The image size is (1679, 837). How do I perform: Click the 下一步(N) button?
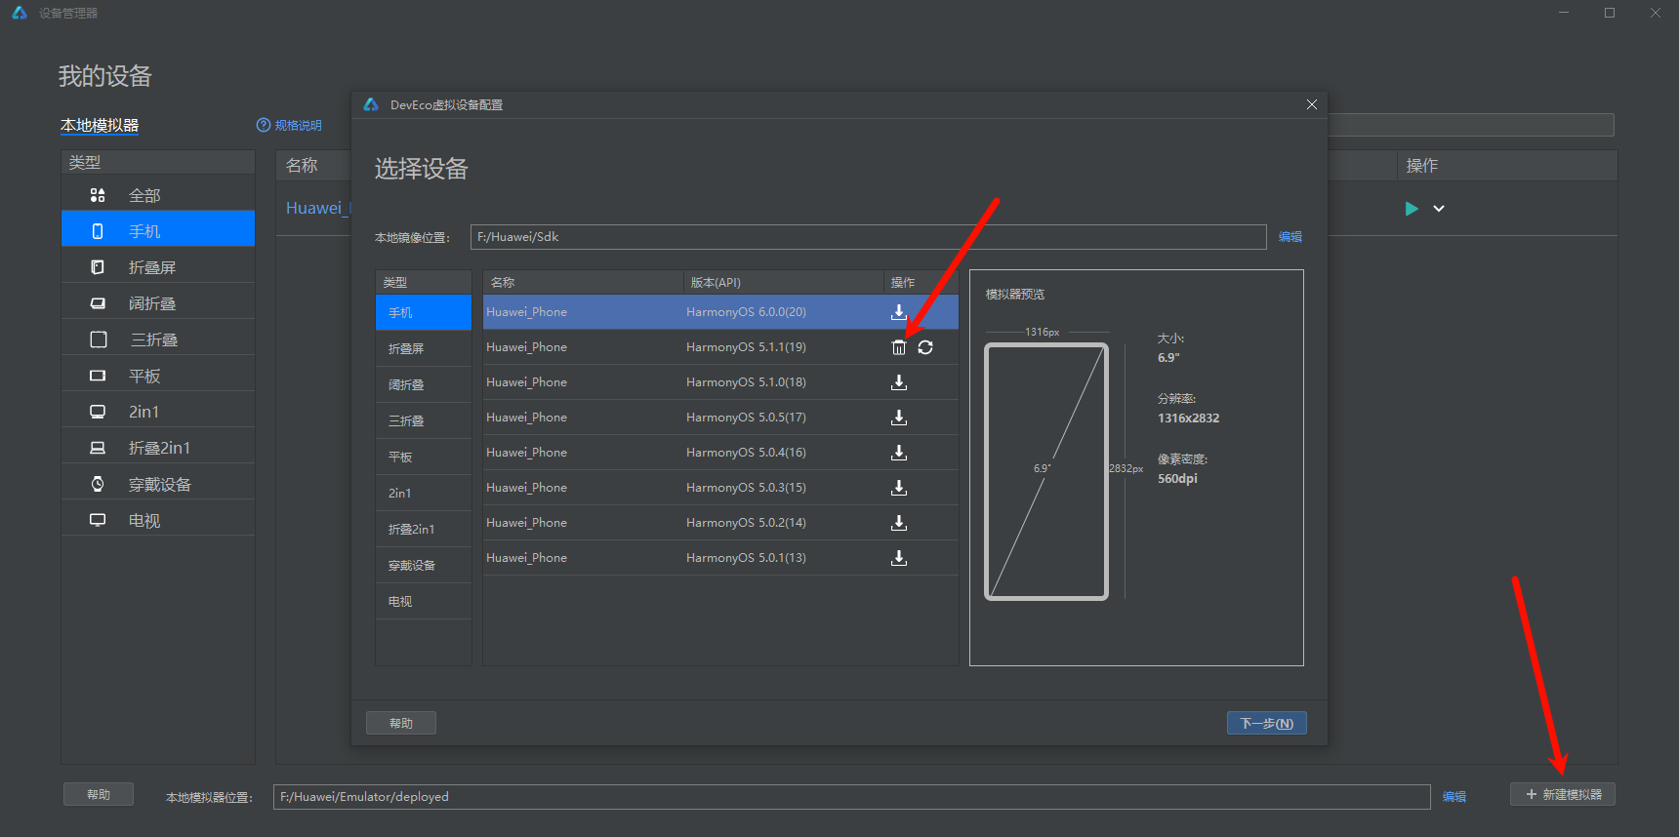1266,723
